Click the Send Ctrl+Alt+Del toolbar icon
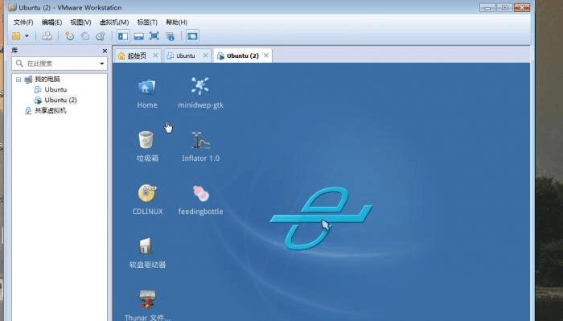 [x=47, y=36]
